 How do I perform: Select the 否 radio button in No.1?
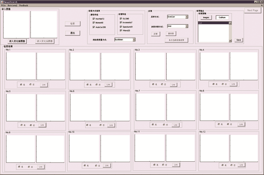(31, 85)
